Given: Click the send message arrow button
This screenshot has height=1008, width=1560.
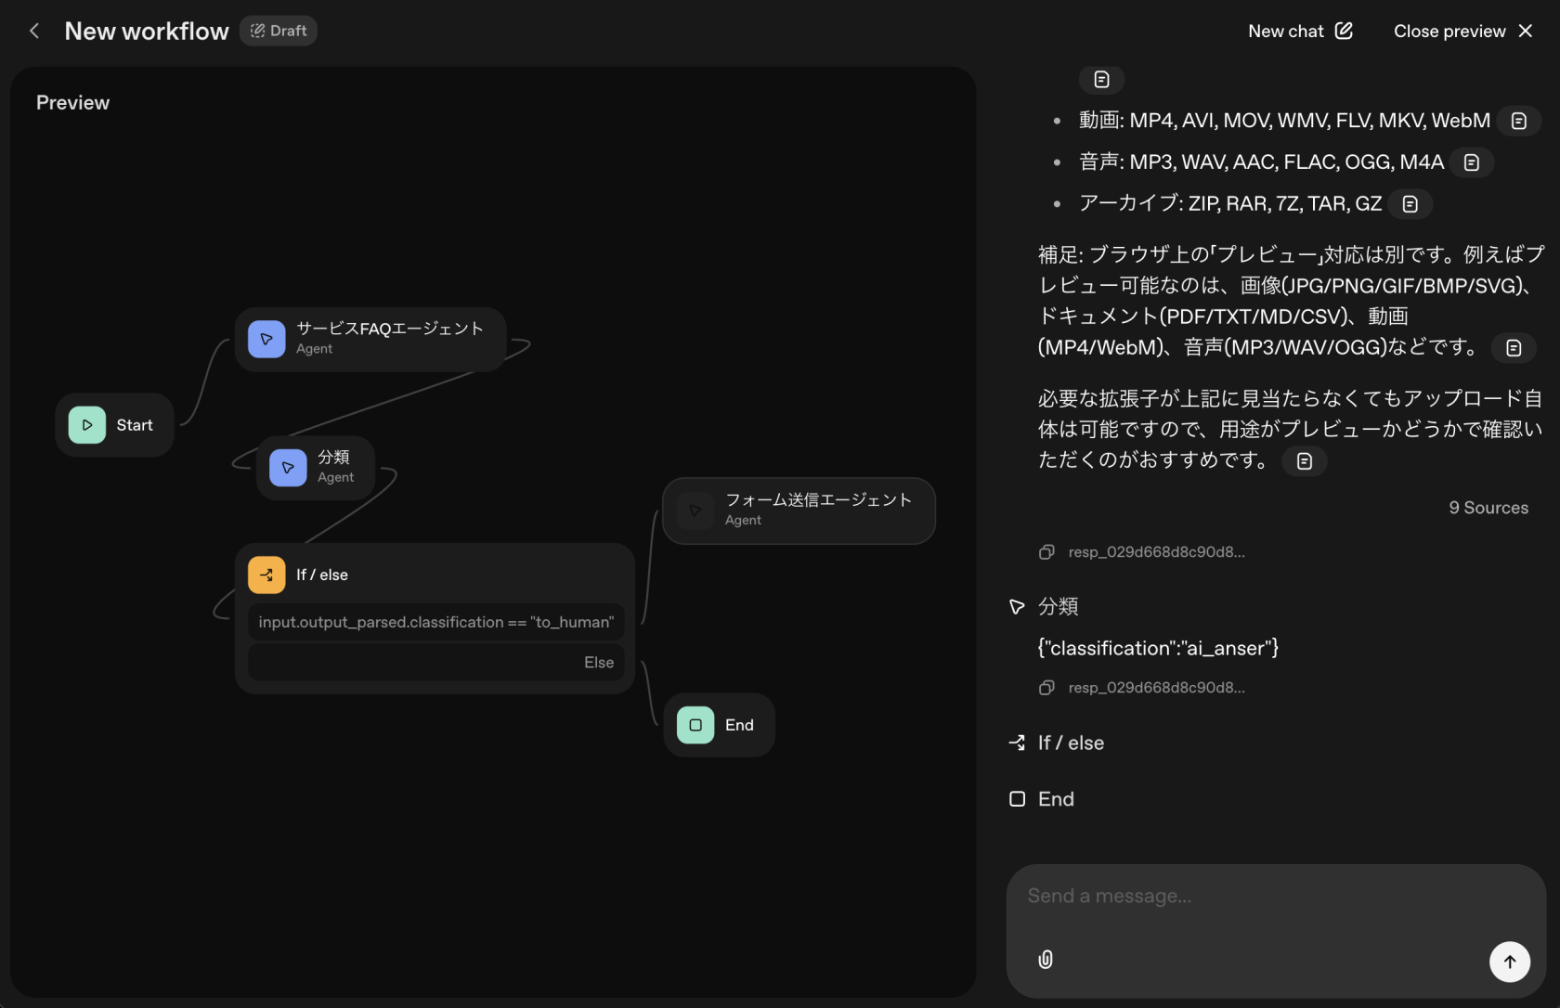Looking at the screenshot, I should (x=1510, y=962).
